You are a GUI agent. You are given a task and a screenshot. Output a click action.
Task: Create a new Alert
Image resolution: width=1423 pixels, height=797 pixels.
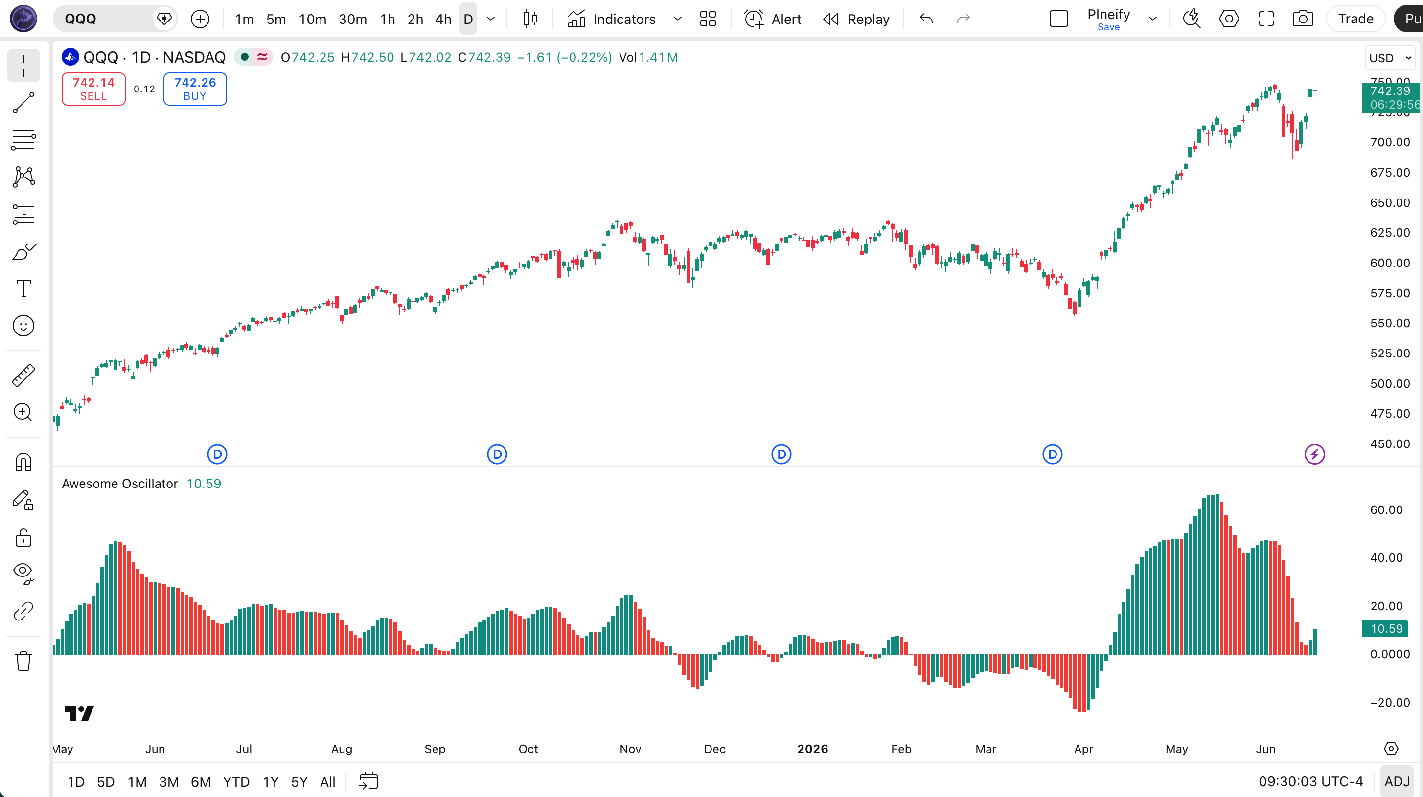(773, 20)
